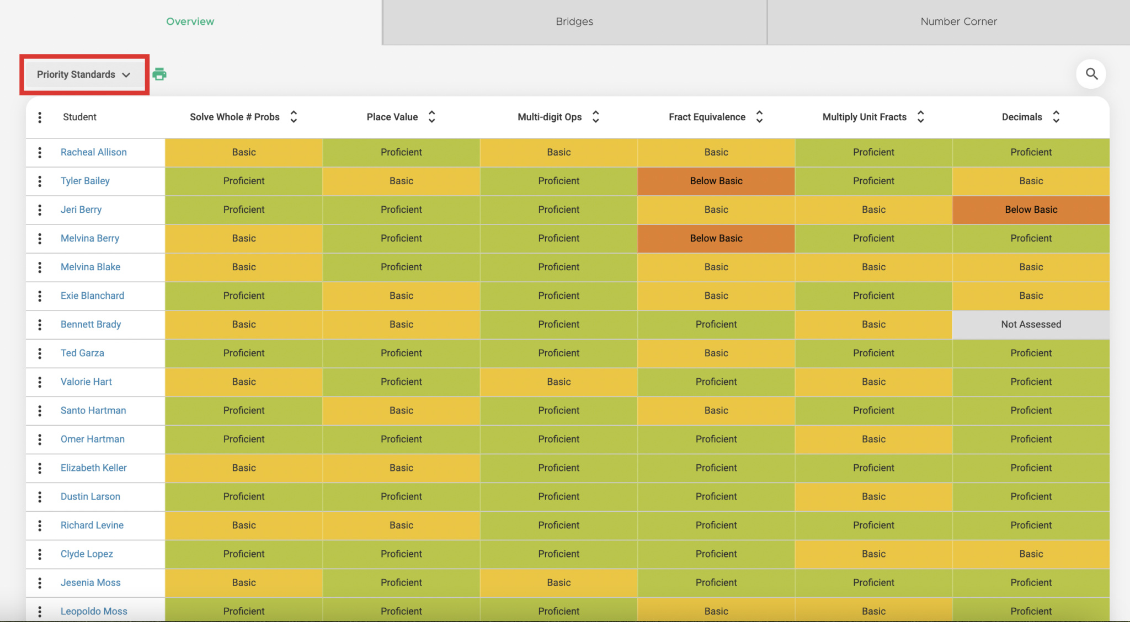Open student Richard Levine's link

(x=92, y=525)
